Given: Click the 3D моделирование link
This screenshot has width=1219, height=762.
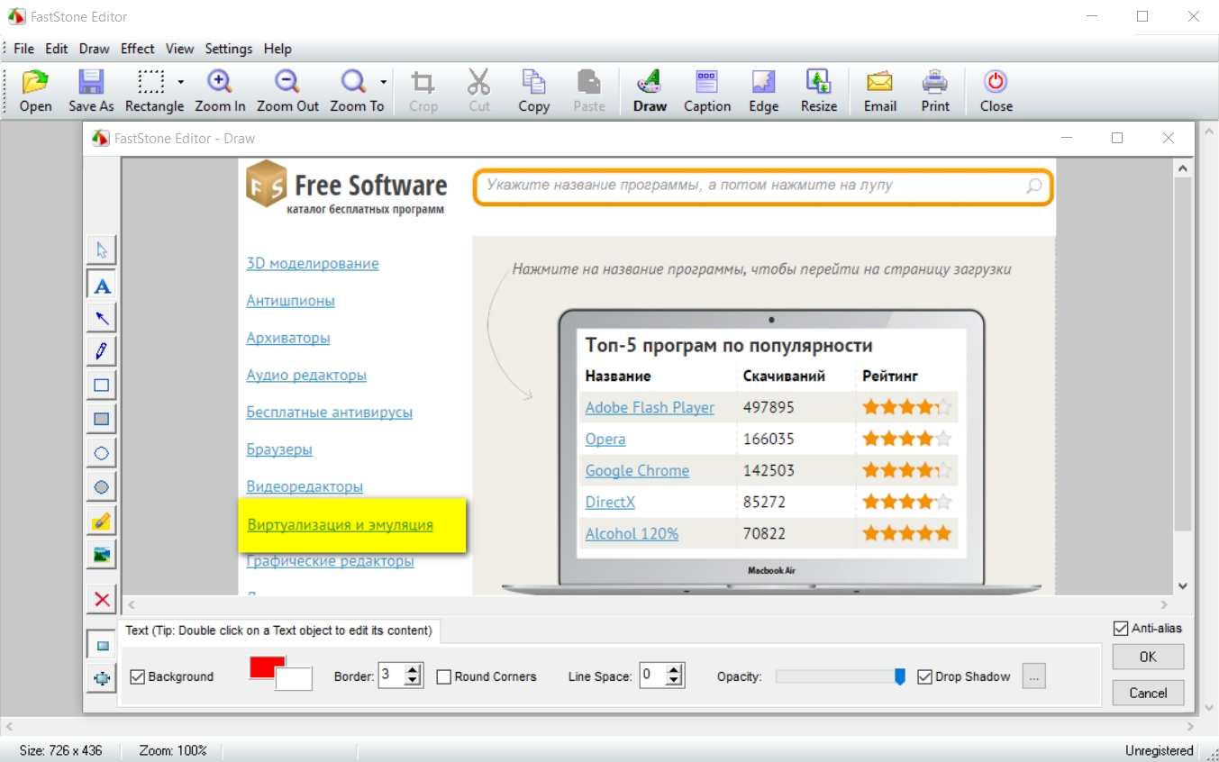Looking at the screenshot, I should [313, 263].
